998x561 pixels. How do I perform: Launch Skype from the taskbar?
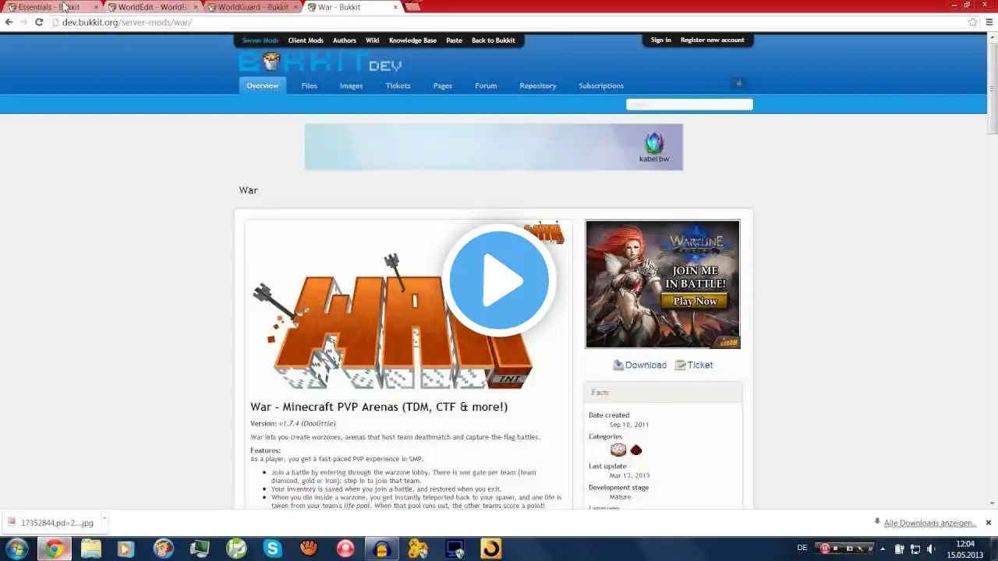[x=272, y=549]
